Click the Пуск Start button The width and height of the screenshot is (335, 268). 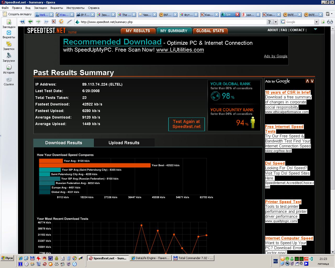click(x=7, y=258)
